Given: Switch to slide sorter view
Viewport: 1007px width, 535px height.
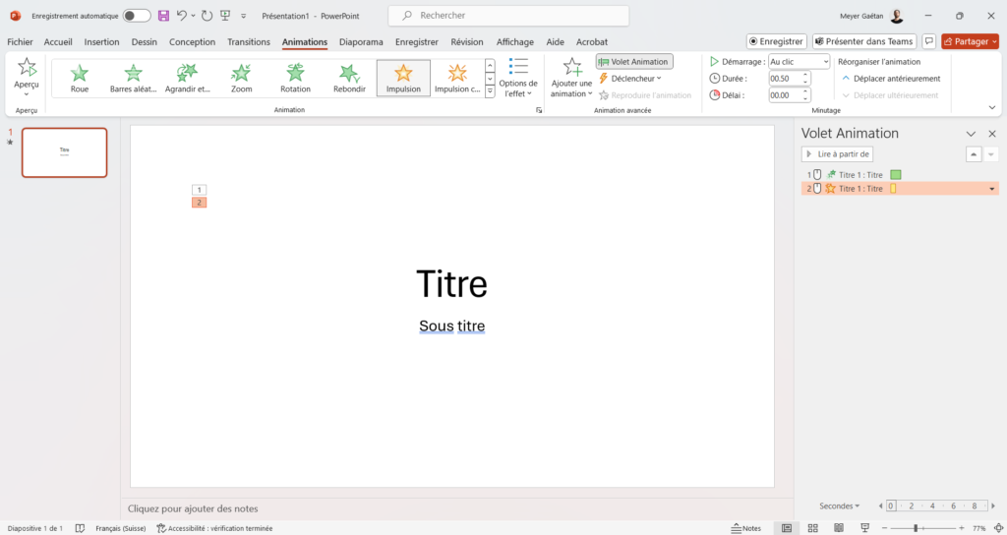Looking at the screenshot, I should tap(812, 528).
